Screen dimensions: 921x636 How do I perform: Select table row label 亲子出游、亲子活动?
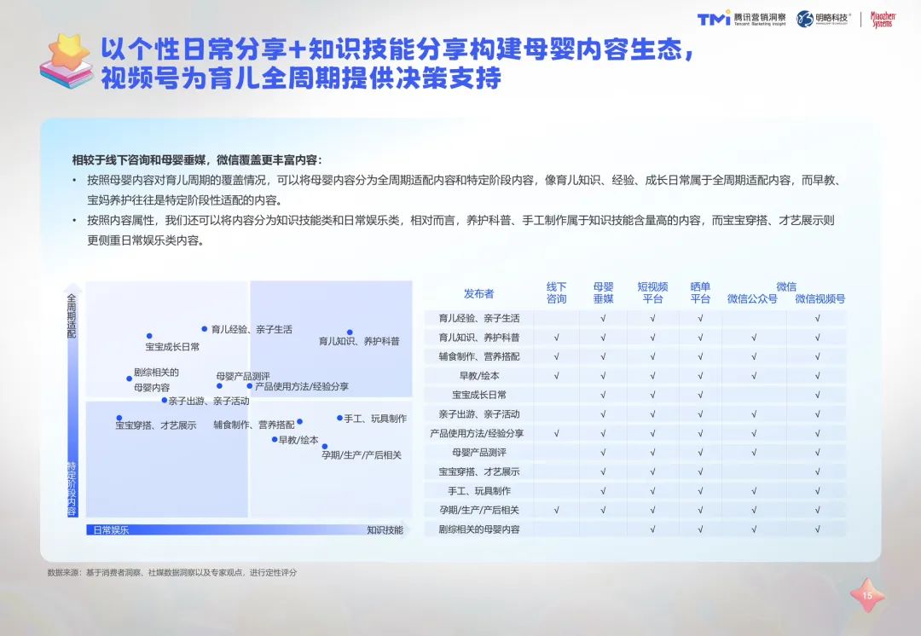click(x=478, y=414)
